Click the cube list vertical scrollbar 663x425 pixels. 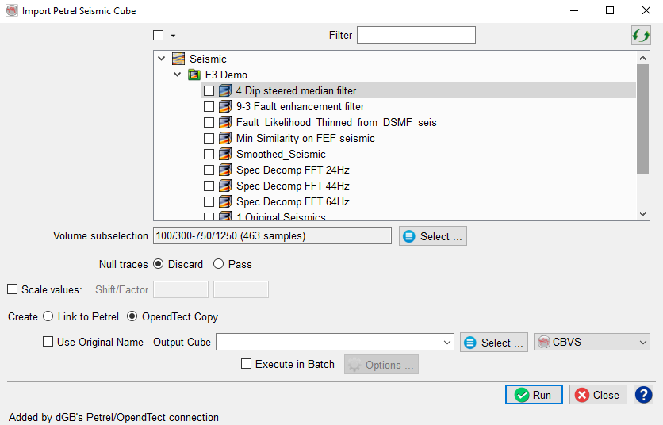tap(643, 119)
